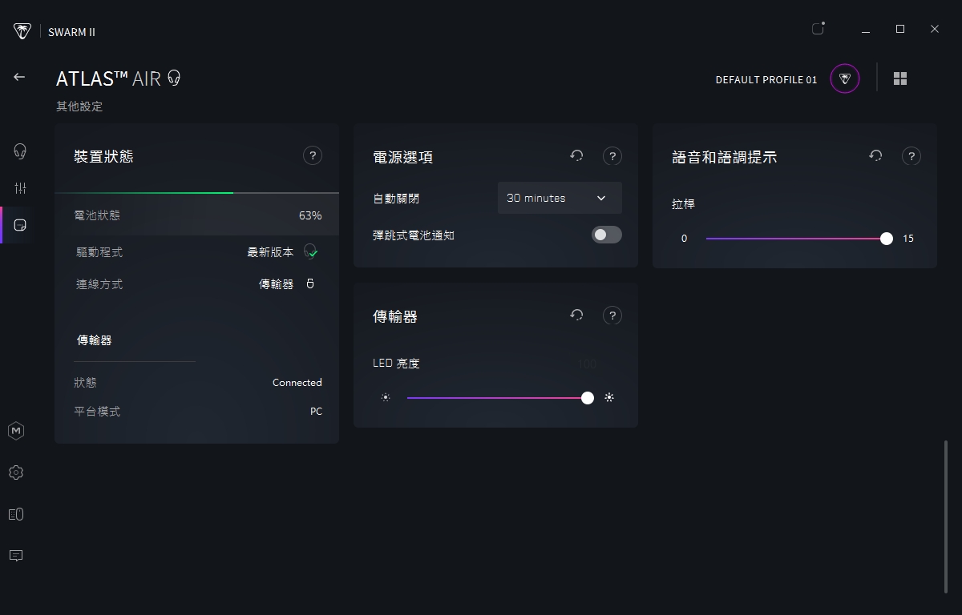Click the battery level progress bar

(196, 193)
